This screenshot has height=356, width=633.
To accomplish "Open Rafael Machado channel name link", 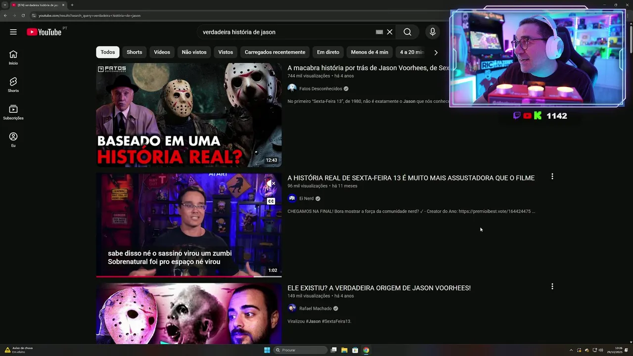I will [x=315, y=309].
